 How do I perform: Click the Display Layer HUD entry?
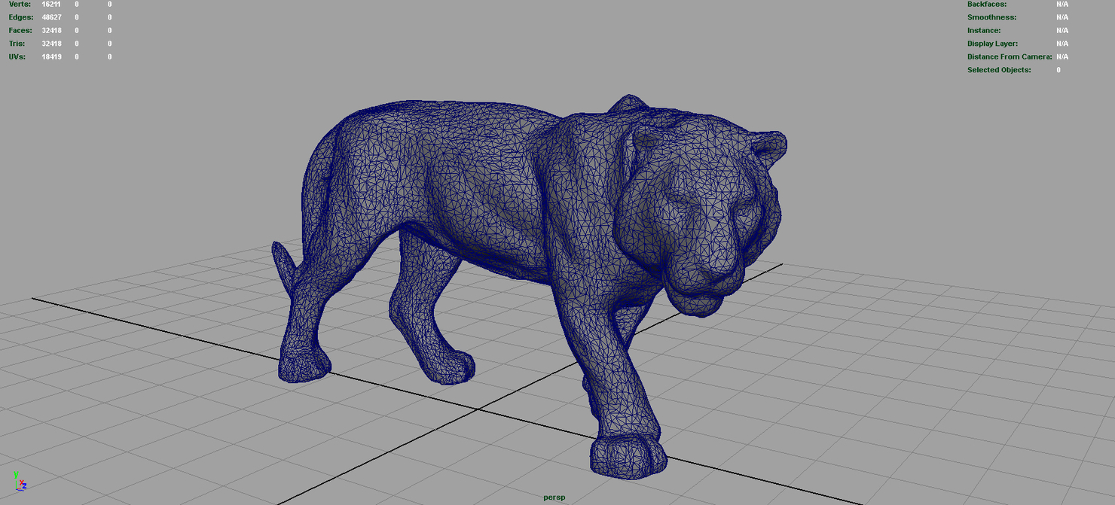point(991,43)
